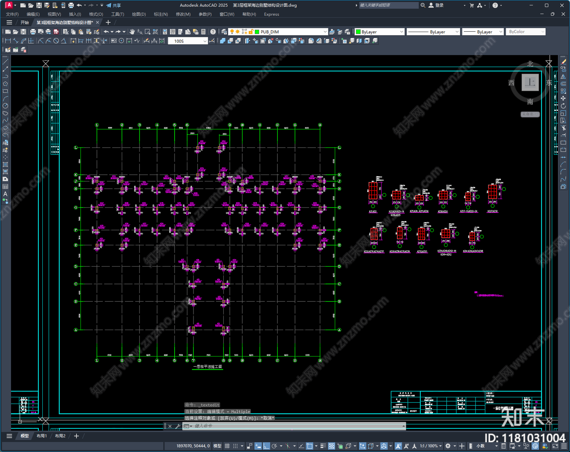Click the file tab hamburger menu button
570x452 pixels.
pos(9,22)
